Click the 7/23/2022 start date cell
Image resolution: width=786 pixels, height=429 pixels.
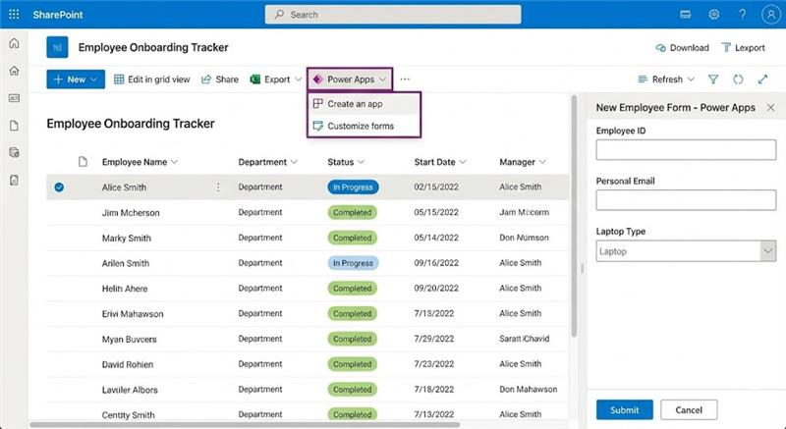point(434,364)
